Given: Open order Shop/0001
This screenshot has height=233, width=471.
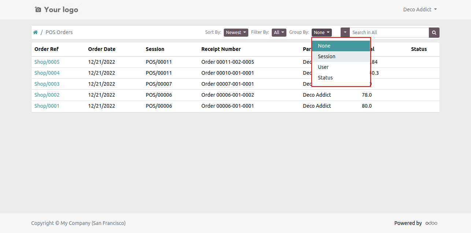Looking at the screenshot, I should tap(47, 106).
